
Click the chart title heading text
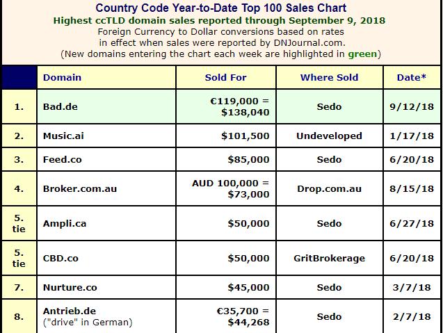point(221,8)
